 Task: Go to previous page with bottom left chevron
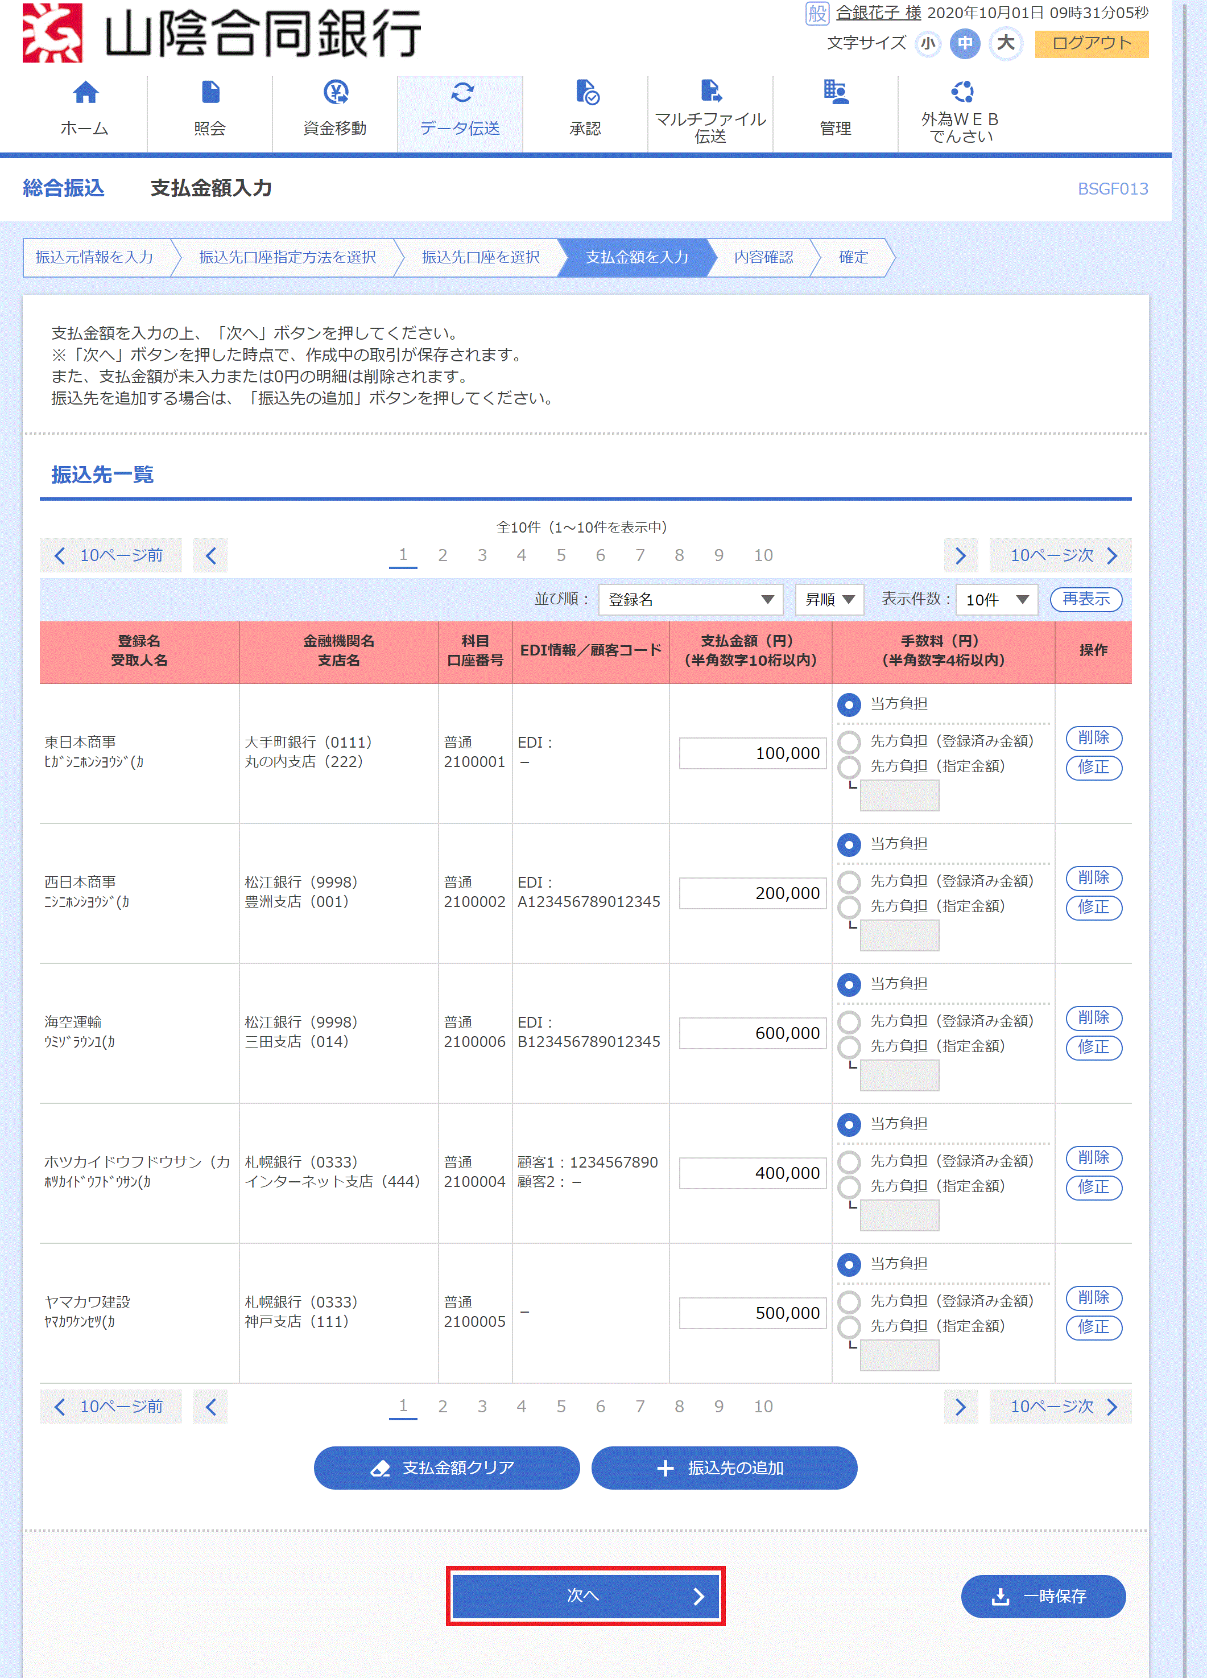pos(210,1407)
